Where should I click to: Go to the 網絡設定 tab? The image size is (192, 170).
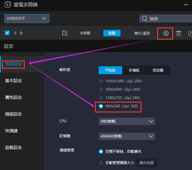[x=13, y=114]
